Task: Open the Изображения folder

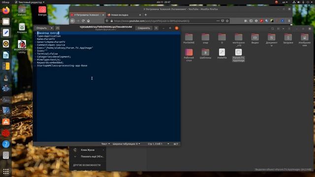Action: tap(305, 40)
